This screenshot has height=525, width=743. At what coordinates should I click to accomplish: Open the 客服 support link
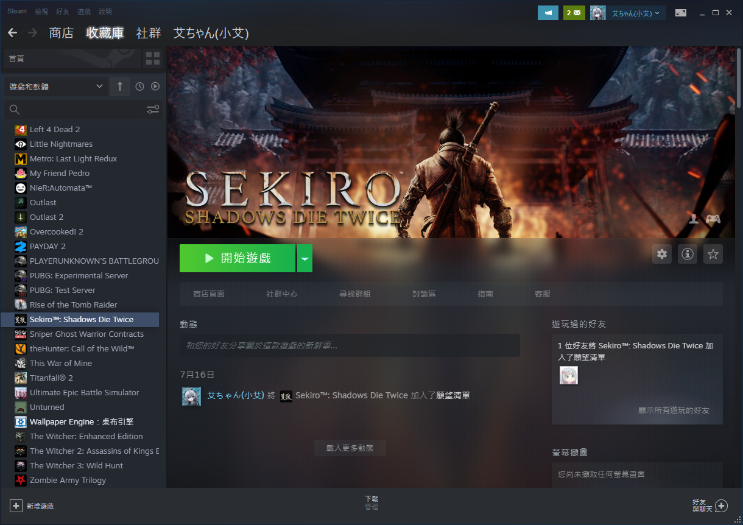coord(543,294)
